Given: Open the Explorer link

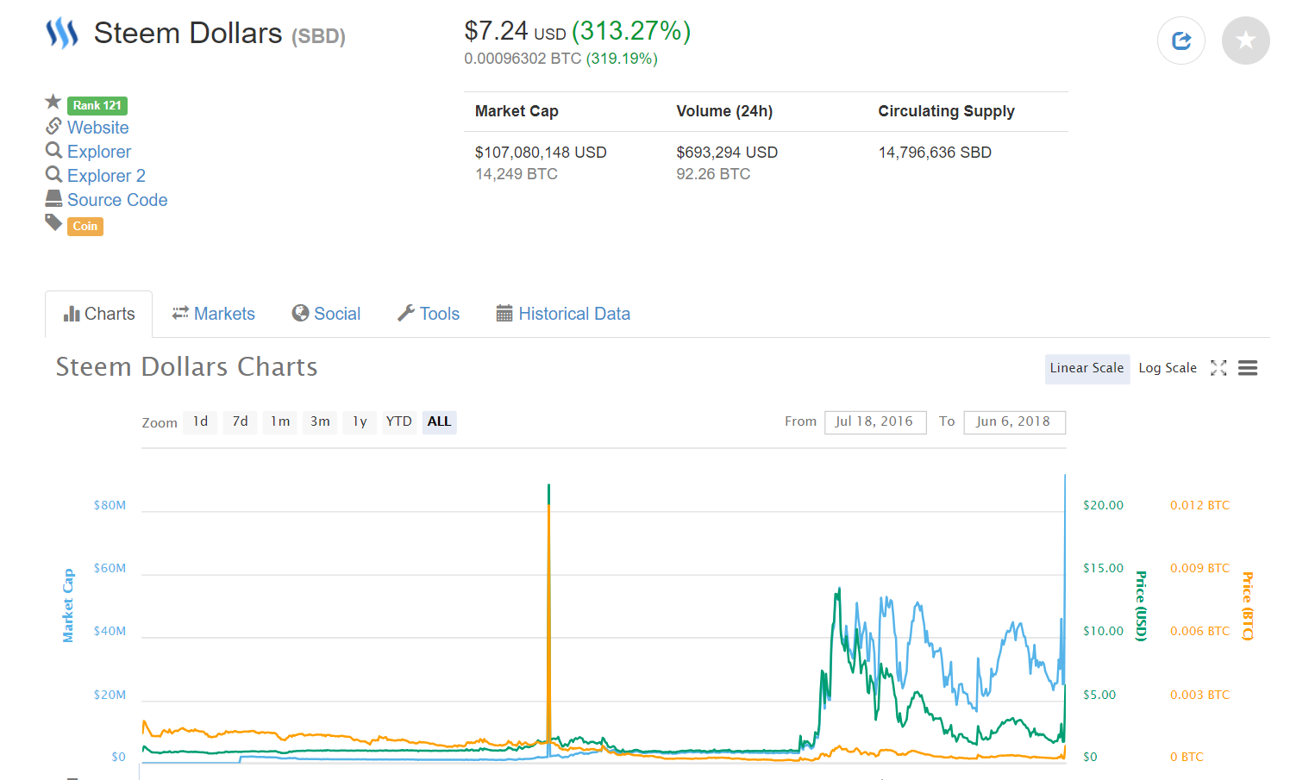Looking at the screenshot, I should [x=99, y=152].
